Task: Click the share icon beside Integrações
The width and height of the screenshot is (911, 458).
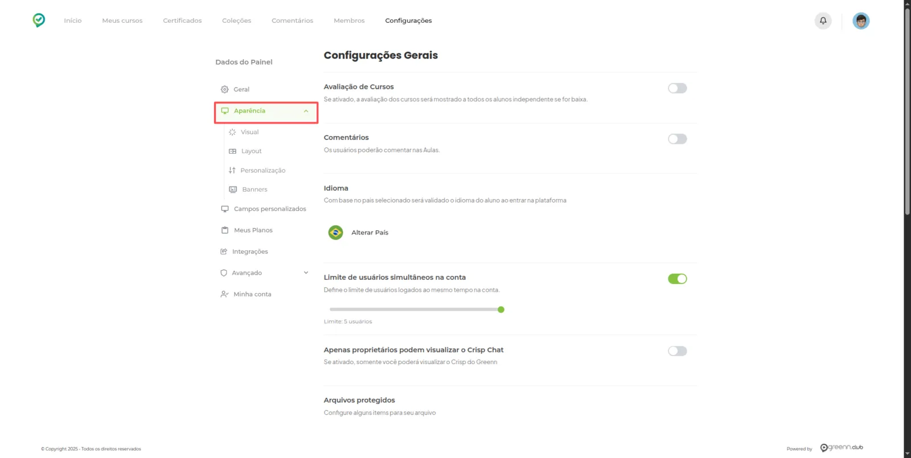Action: coord(224,251)
